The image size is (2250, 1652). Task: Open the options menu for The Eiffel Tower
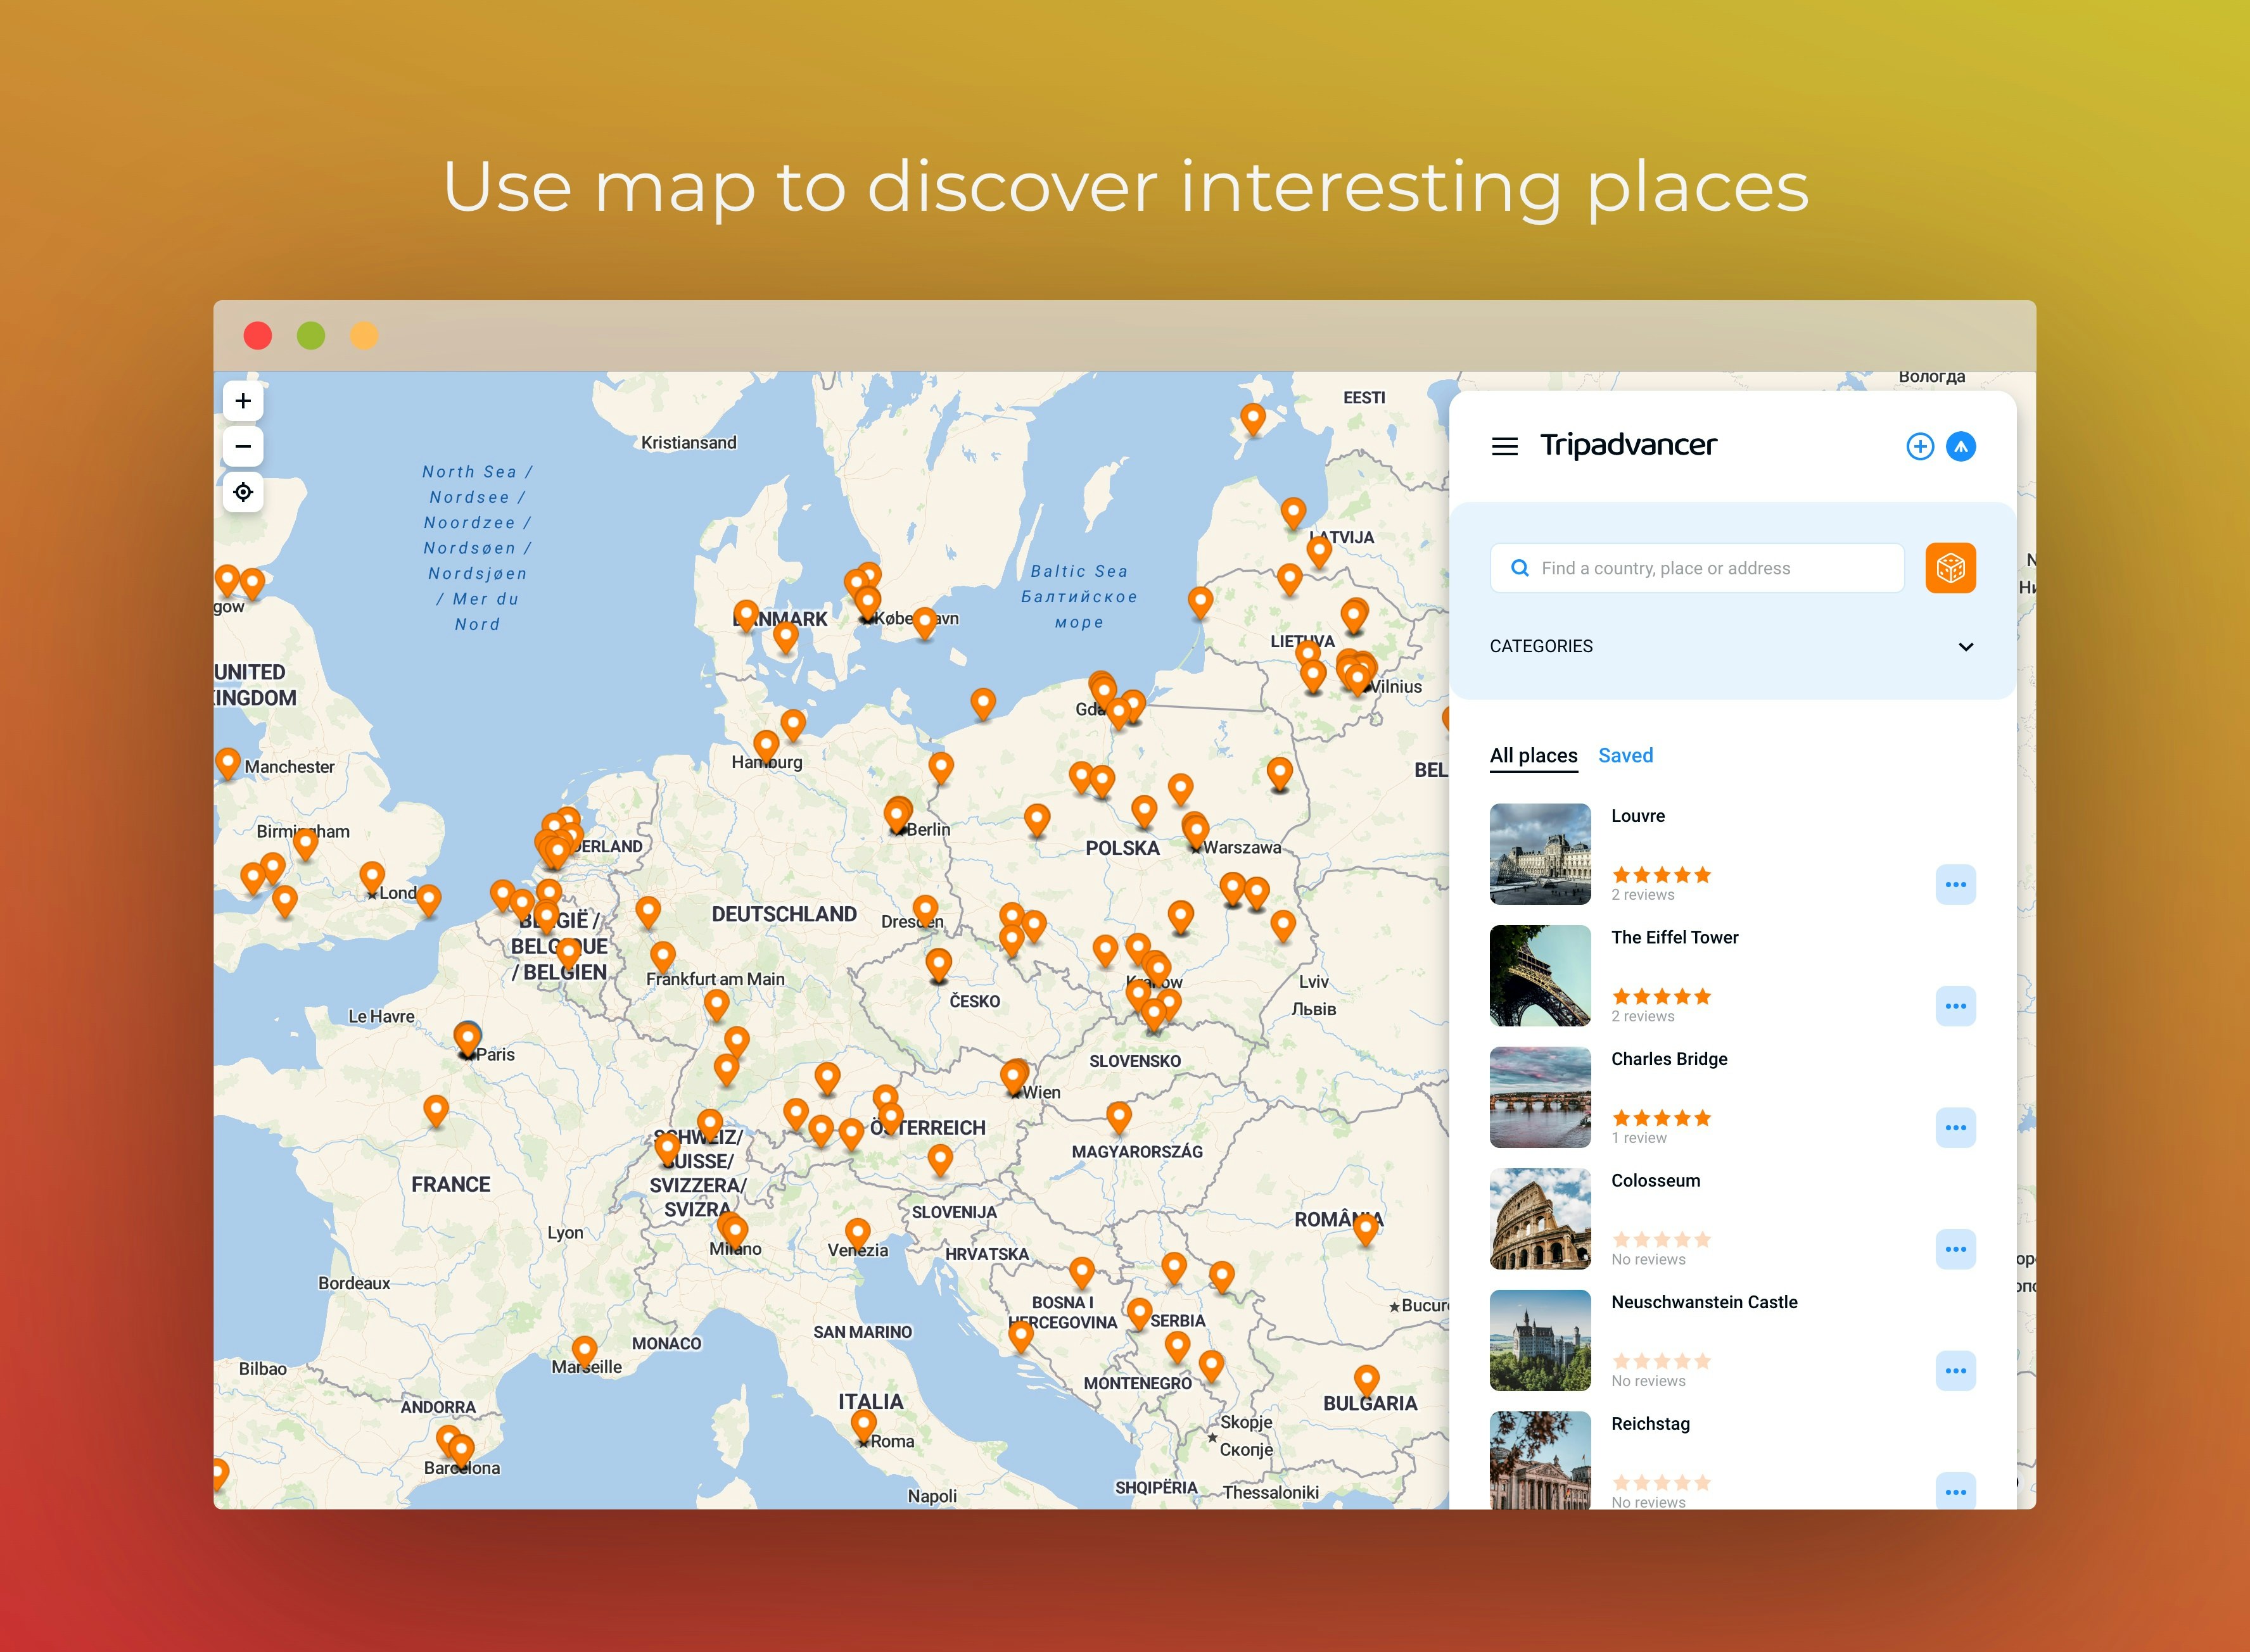(1956, 1005)
